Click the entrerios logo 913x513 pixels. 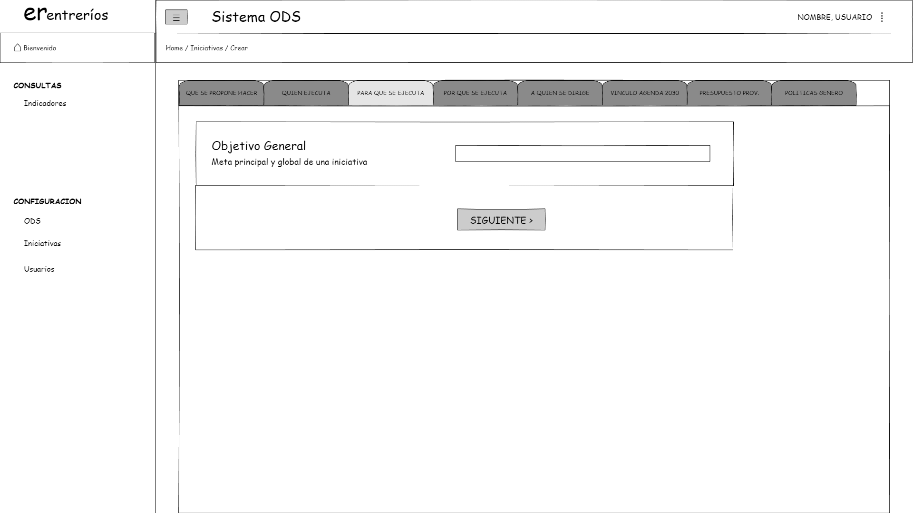pyautogui.click(x=66, y=15)
